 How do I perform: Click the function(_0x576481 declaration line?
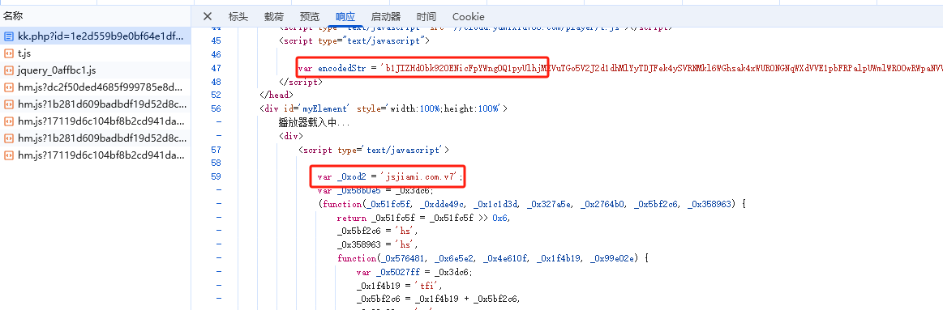pos(492,257)
